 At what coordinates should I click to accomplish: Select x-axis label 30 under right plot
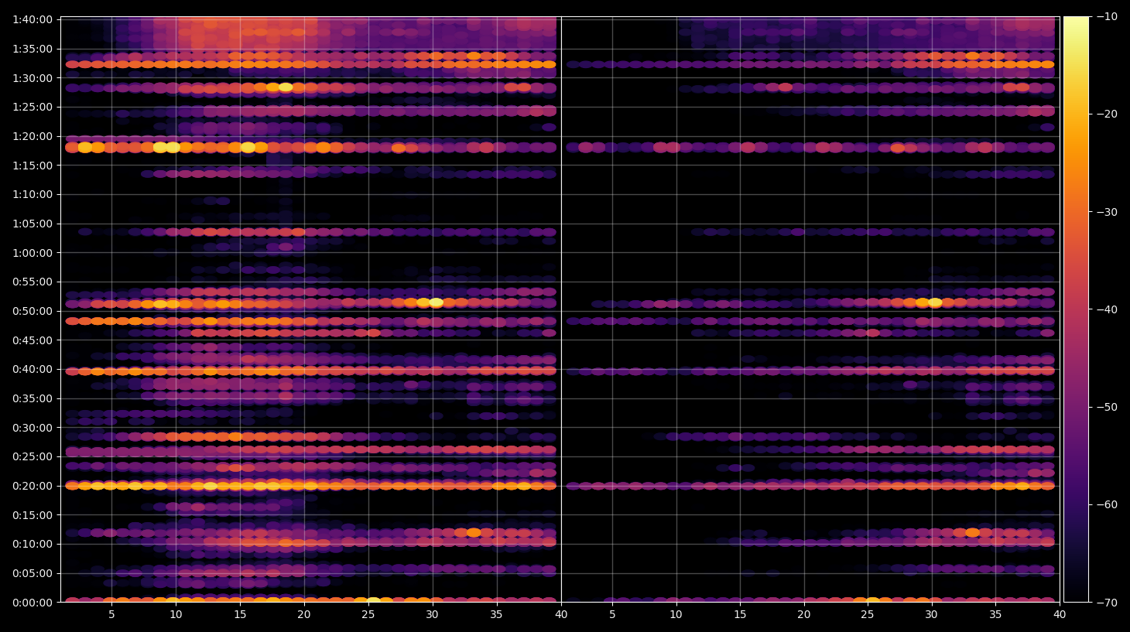[932, 615]
